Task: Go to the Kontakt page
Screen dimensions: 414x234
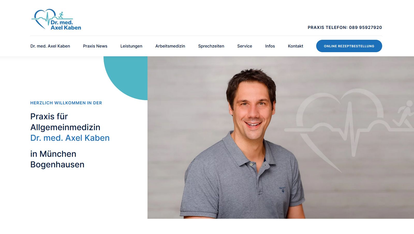Action: (x=295, y=46)
